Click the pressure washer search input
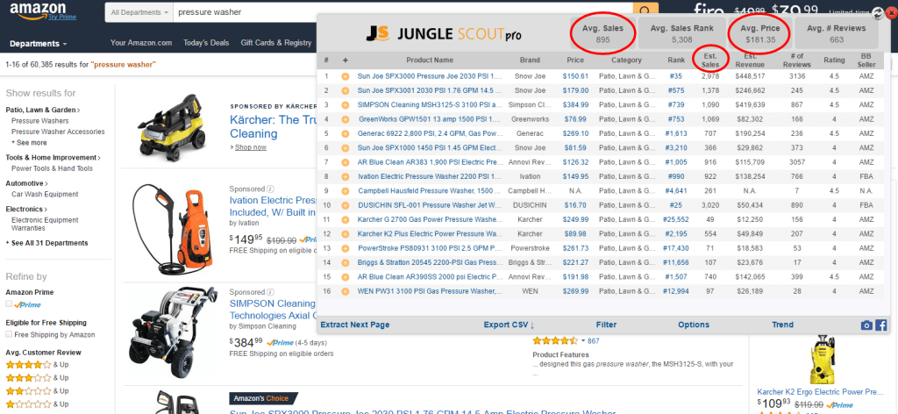 click(x=403, y=12)
